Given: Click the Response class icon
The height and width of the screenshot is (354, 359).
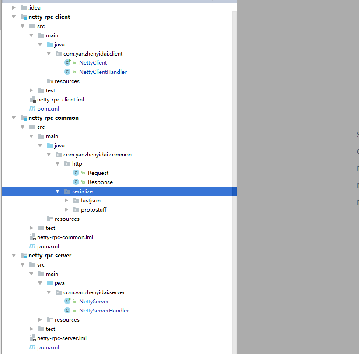Looking at the screenshot, I should tap(76, 182).
